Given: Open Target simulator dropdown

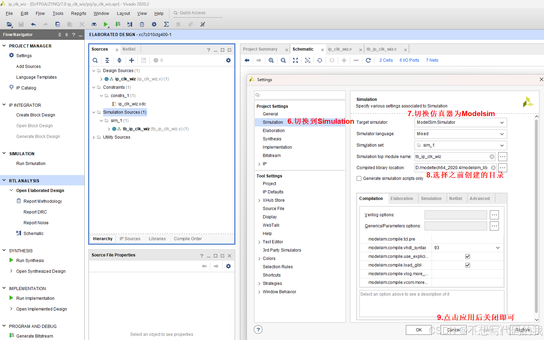Looking at the screenshot, I should click(x=461, y=122).
